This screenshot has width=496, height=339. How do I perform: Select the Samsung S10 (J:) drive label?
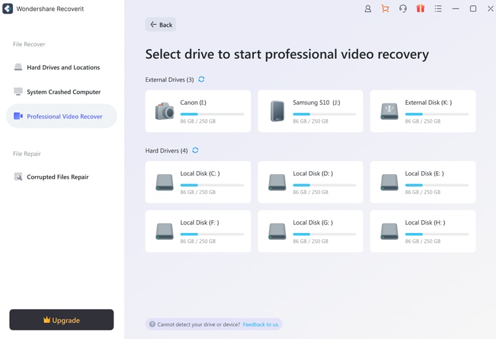click(x=316, y=102)
